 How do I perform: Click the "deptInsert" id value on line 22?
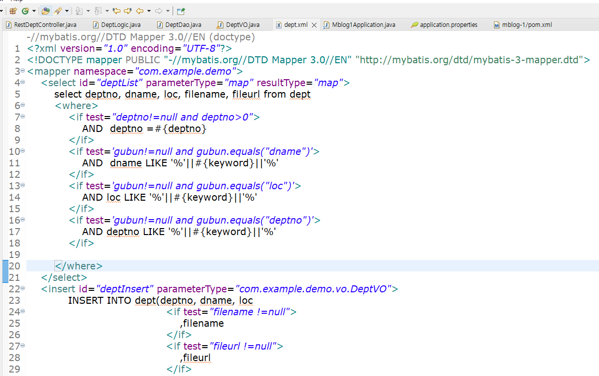pyautogui.click(x=125, y=289)
